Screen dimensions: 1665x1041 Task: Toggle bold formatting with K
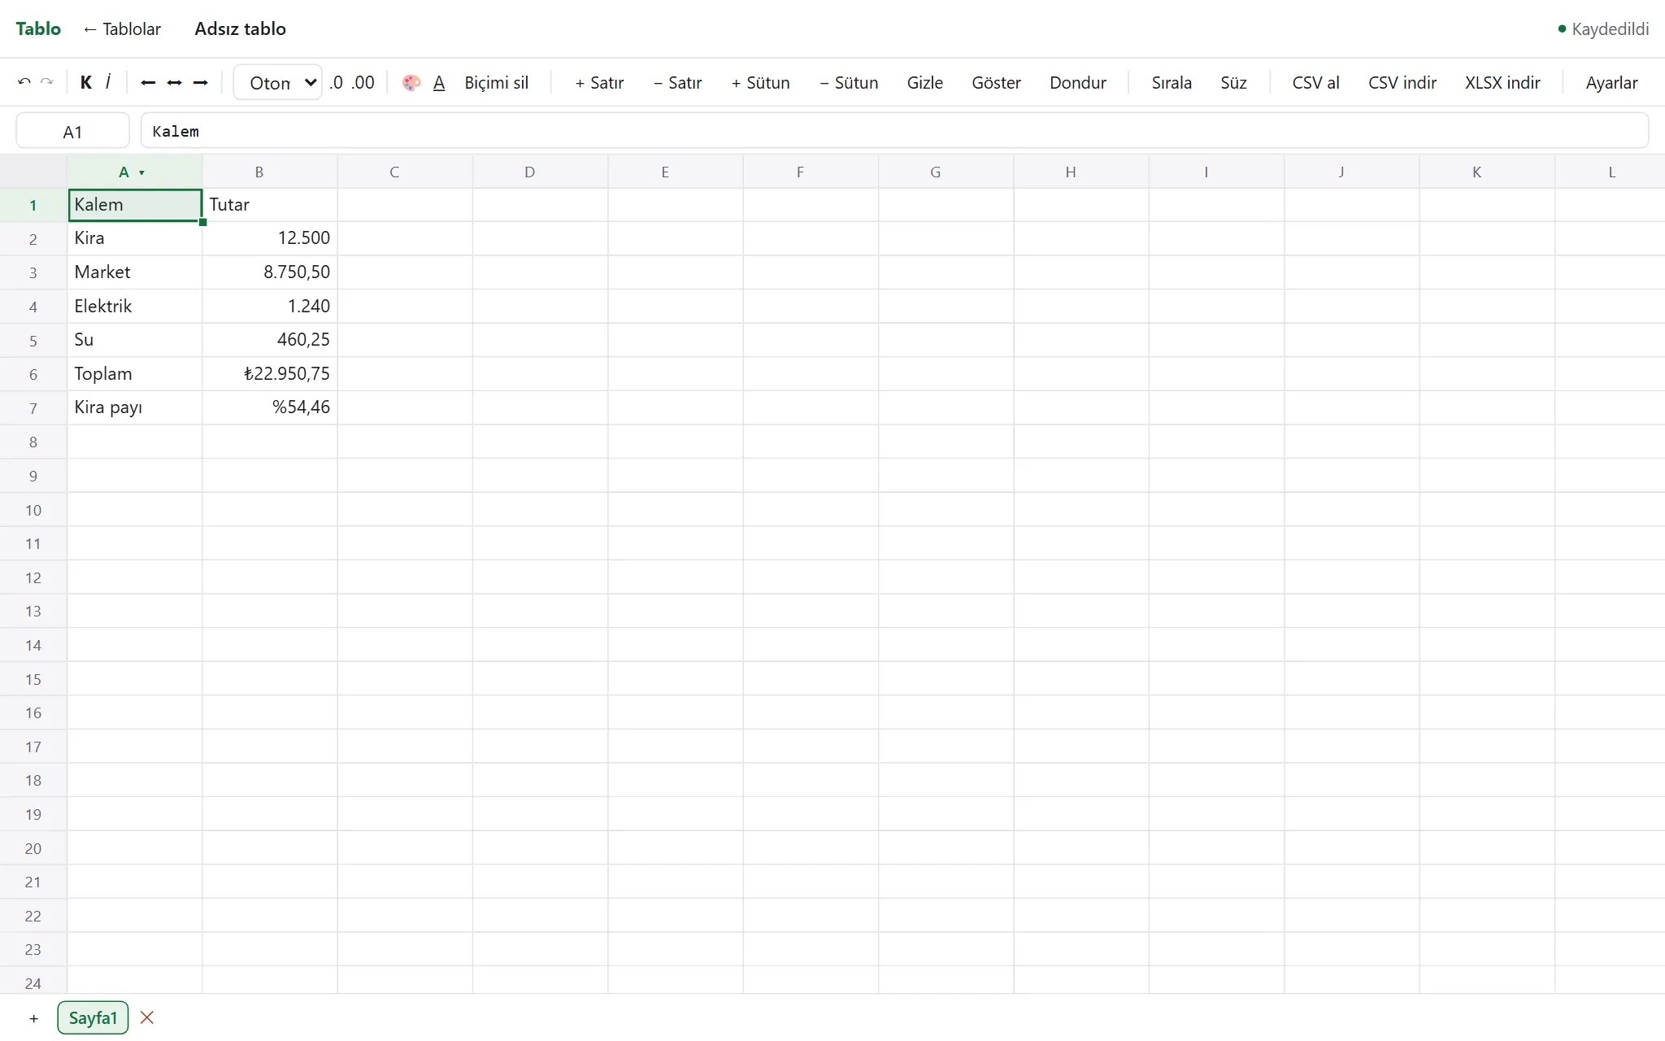(86, 82)
